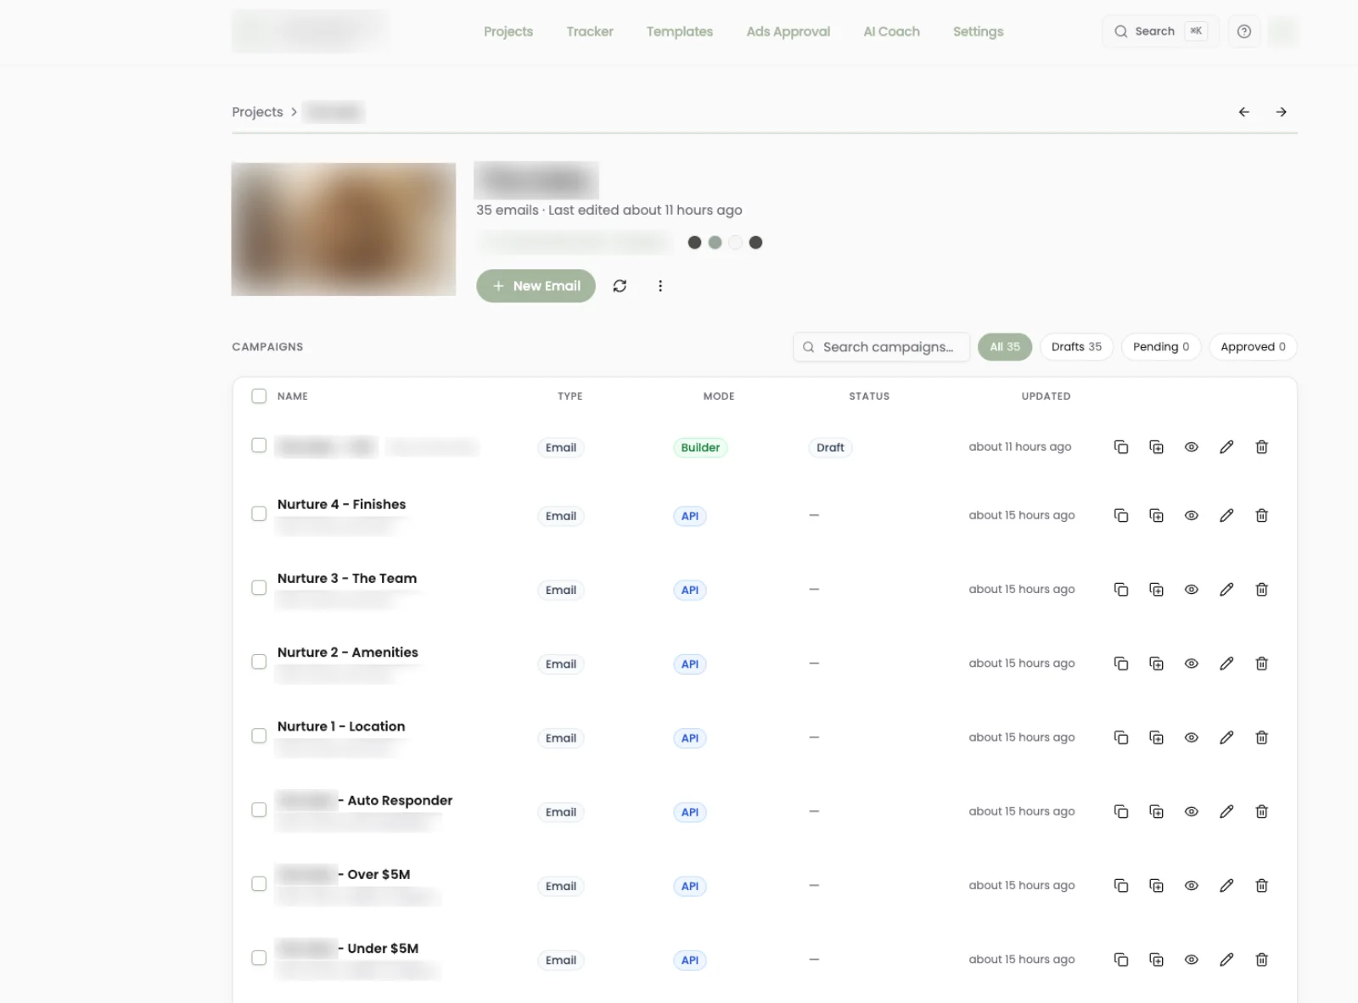
Task: Open the top Search button
Action: 1160,31
